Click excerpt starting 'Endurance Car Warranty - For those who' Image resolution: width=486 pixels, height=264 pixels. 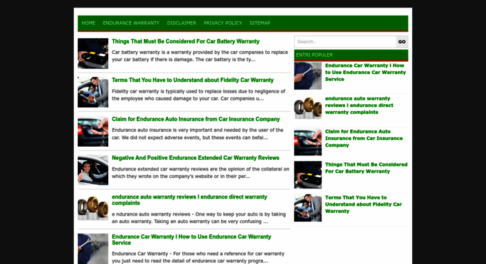[x=198, y=257]
